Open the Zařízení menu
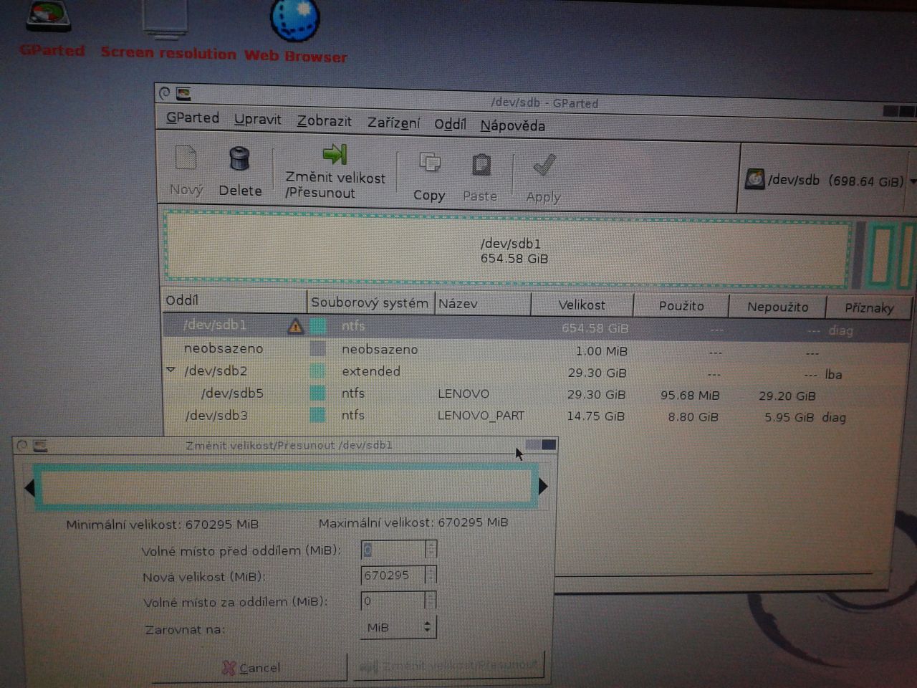This screenshot has height=688, width=917. [394, 123]
